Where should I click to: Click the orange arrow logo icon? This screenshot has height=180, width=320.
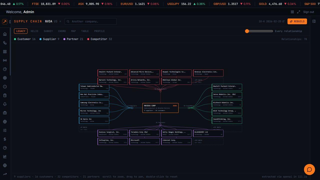tap(5, 22)
